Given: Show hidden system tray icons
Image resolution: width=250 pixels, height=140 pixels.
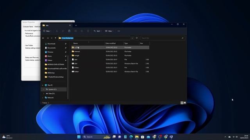Looking at the screenshot, I should [x=225, y=137].
